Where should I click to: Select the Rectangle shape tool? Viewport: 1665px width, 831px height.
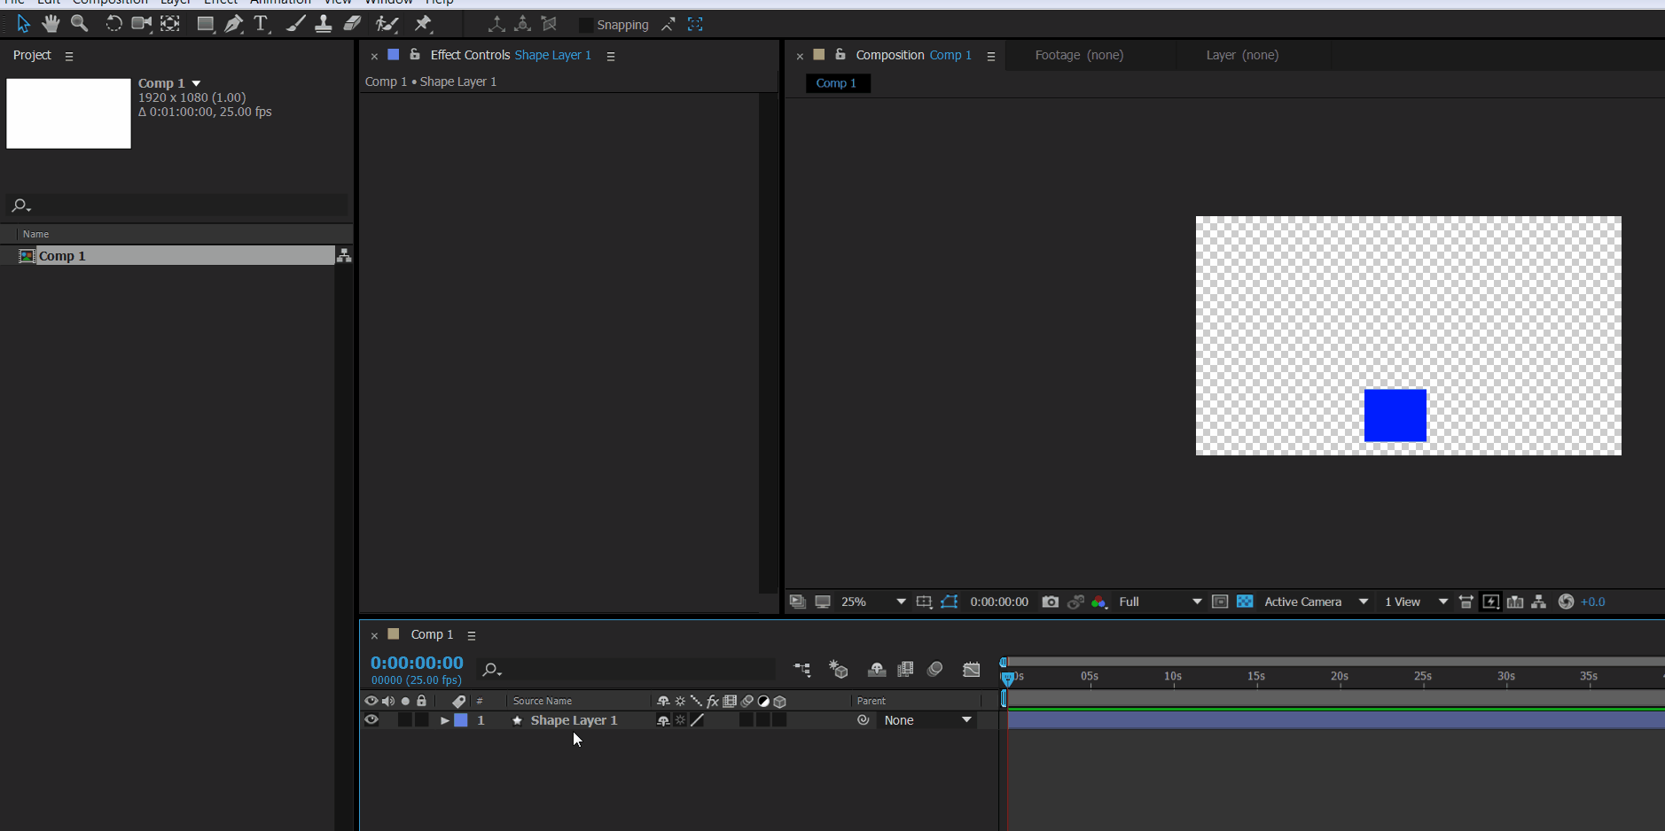(x=205, y=24)
